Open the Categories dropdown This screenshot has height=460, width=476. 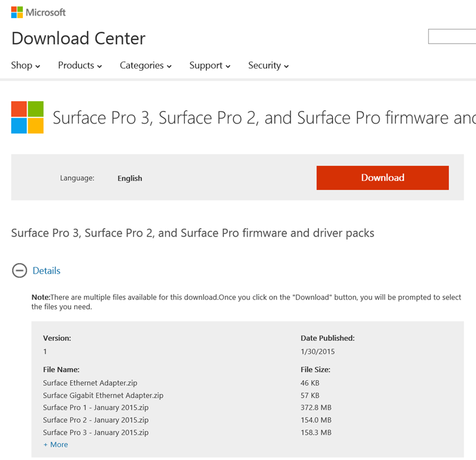145,65
